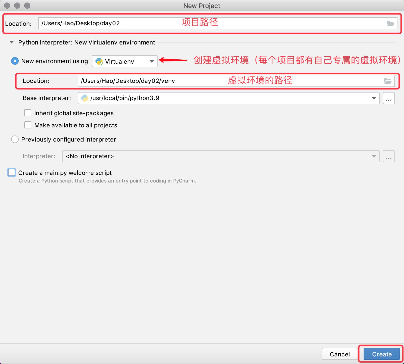Expand base interpreter dropdown arrow
The image size is (404, 364).
(x=374, y=98)
